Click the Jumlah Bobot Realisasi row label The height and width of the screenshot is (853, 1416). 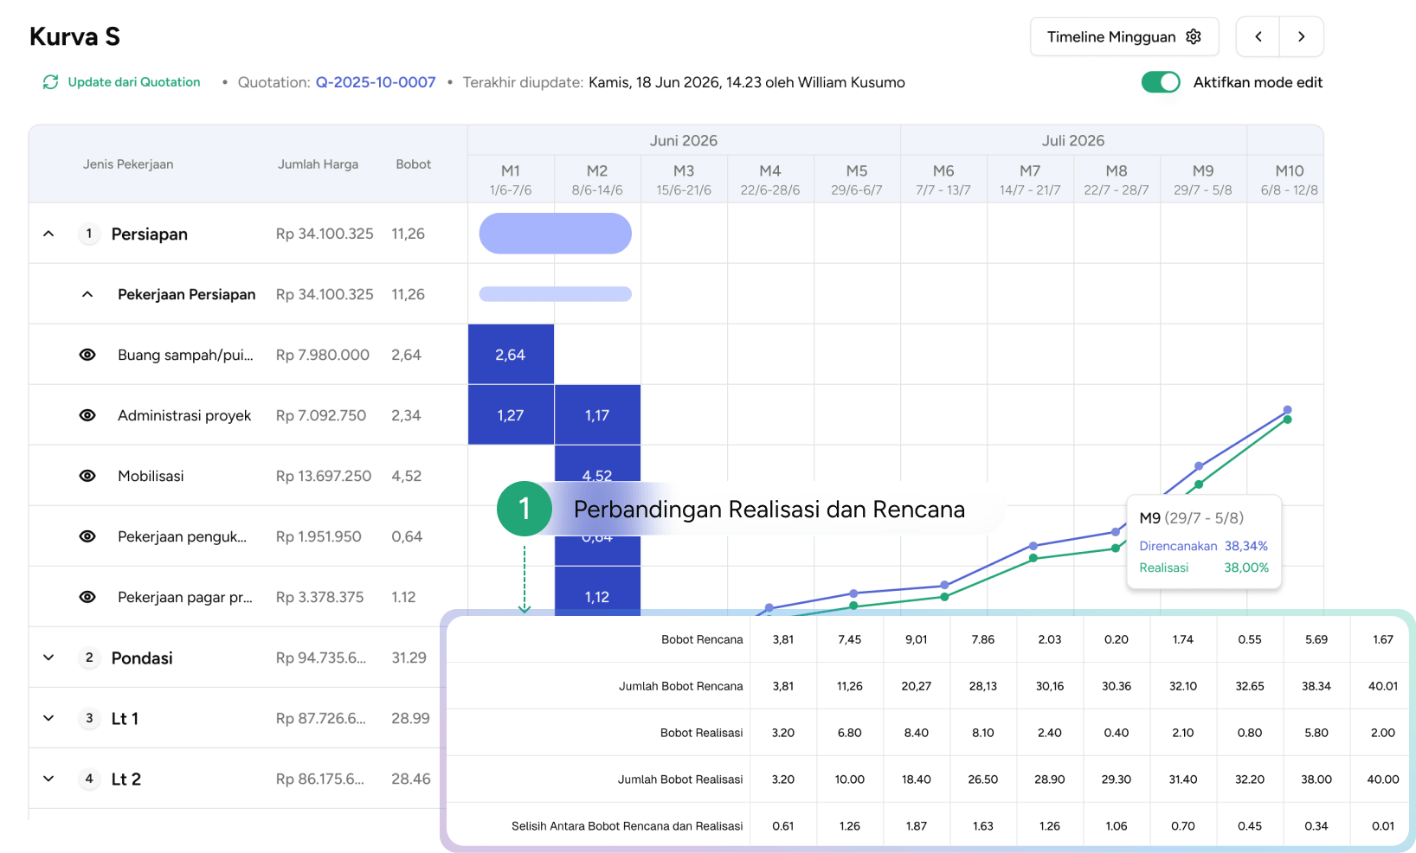pyautogui.click(x=680, y=779)
